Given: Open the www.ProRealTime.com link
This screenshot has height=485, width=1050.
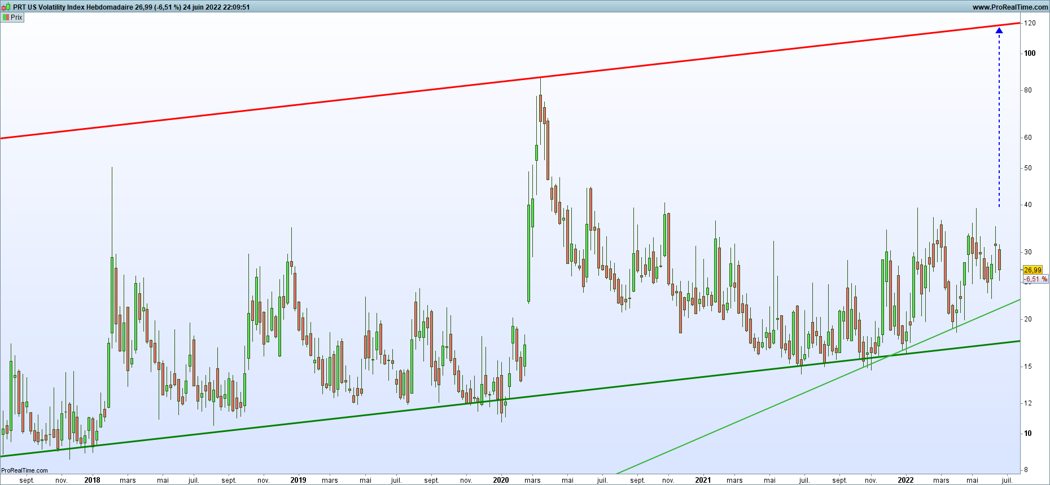Looking at the screenshot, I should click(x=1010, y=7).
